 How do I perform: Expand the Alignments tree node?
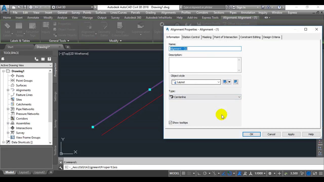pos(8,90)
